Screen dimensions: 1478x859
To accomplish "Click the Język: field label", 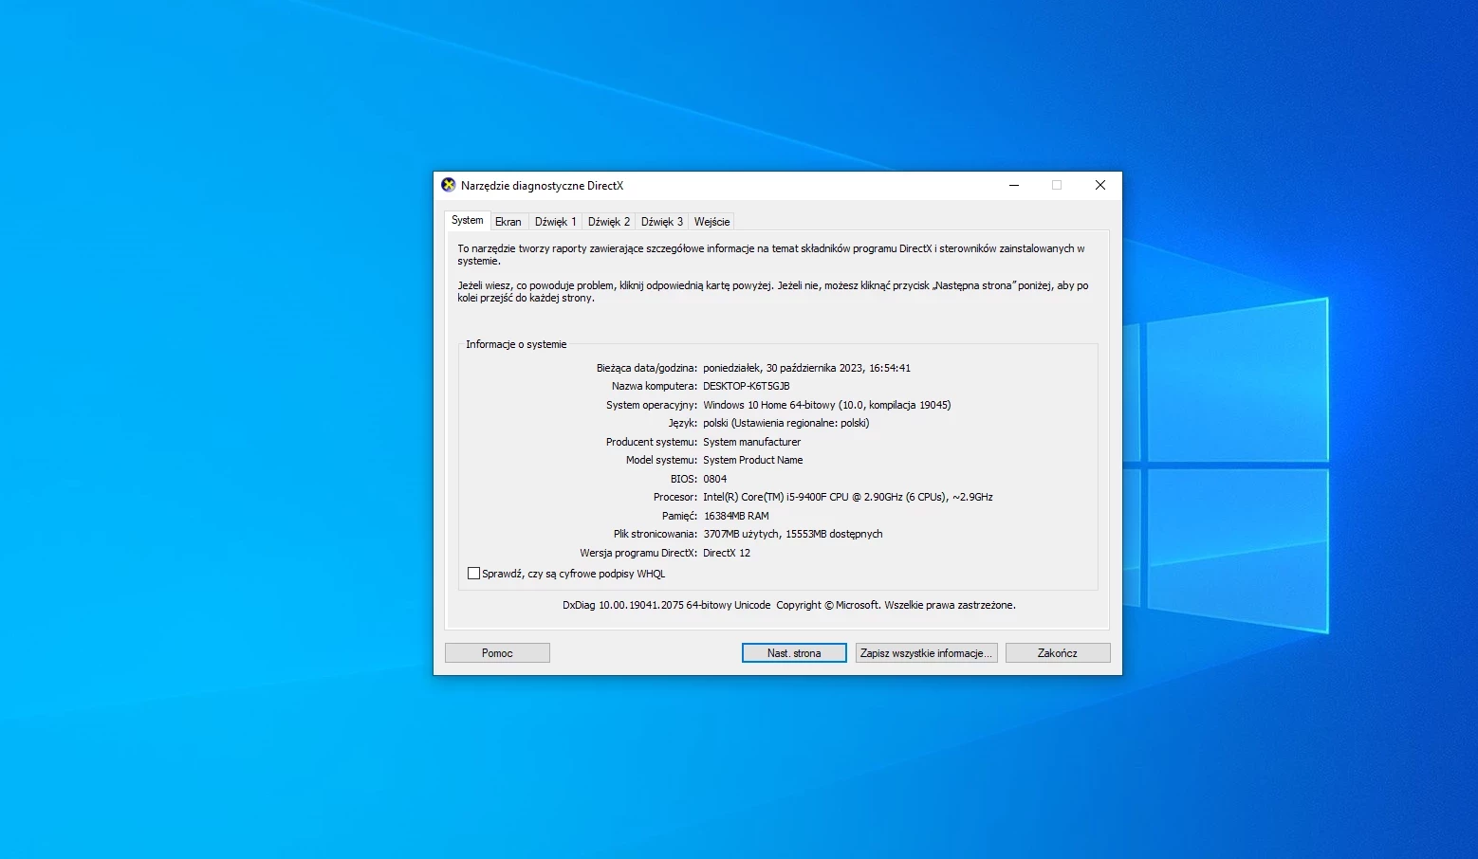I will (683, 423).
